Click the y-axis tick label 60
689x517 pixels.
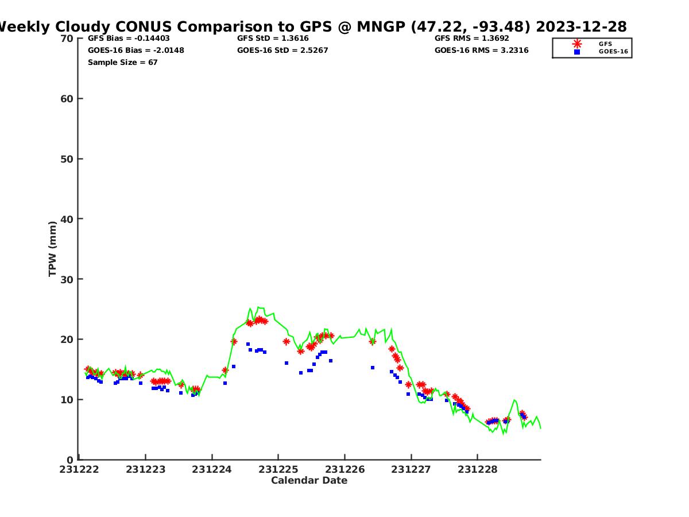67,99
